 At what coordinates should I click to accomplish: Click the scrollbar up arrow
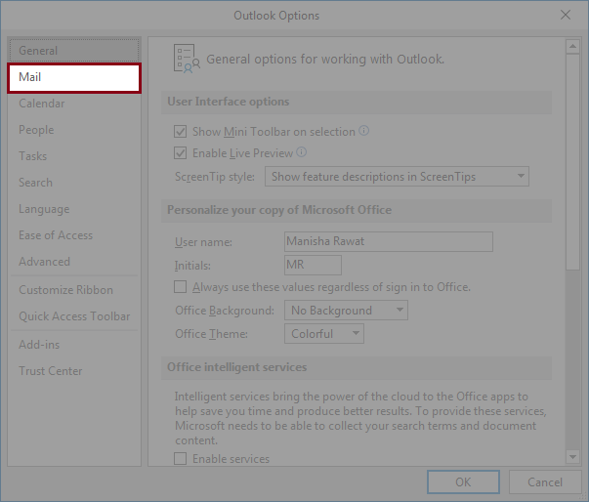[x=572, y=47]
